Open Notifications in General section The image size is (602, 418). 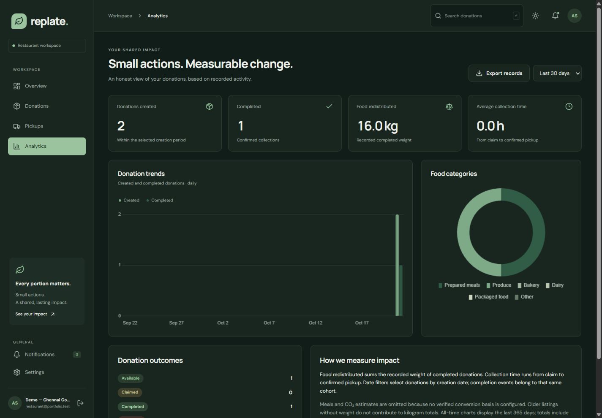click(47, 354)
